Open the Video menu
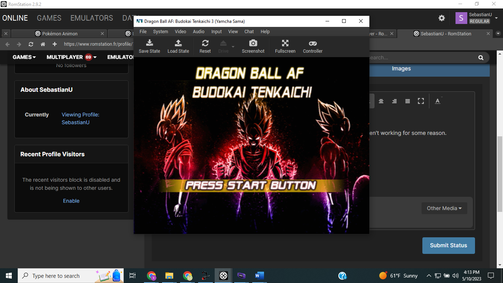 (x=180, y=32)
